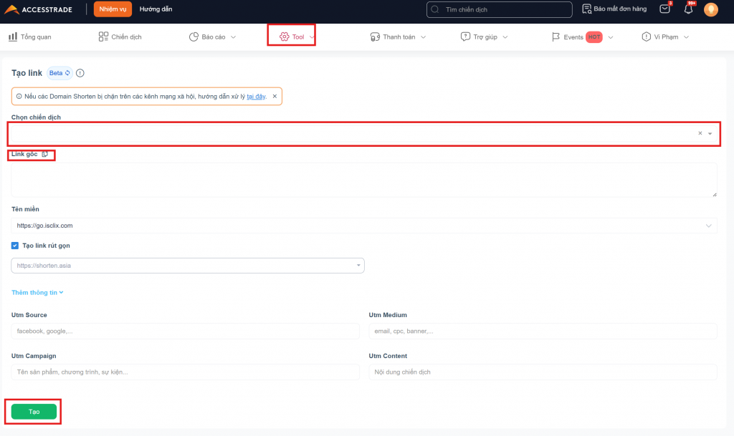Click the info icon beside Beta
The image size is (734, 436).
pyautogui.click(x=80, y=73)
